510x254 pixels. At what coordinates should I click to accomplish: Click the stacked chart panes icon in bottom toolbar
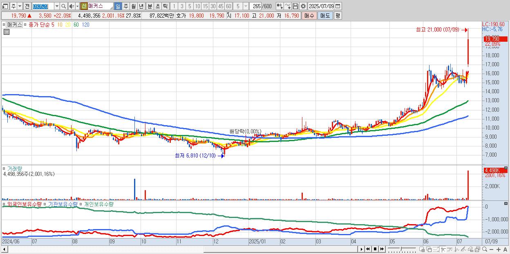click(477, 249)
